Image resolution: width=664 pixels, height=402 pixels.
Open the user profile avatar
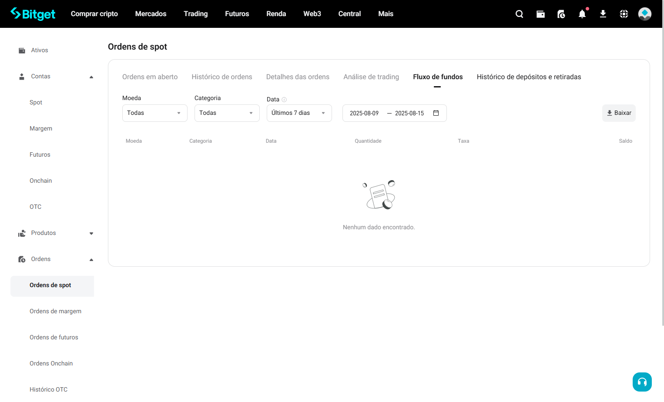pyautogui.click(x=645, y=14)
